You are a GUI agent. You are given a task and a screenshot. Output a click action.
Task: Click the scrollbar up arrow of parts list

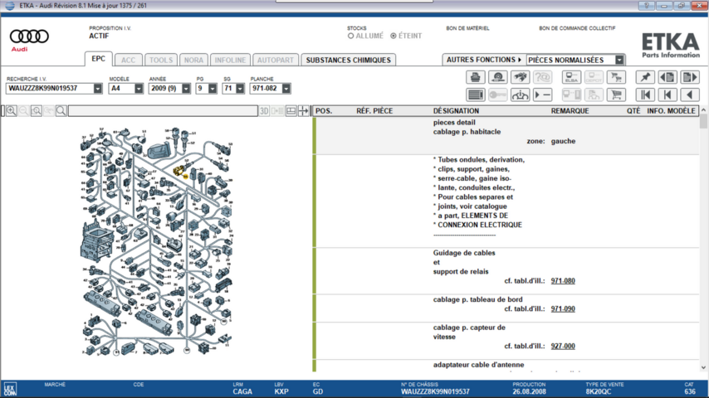pyautogui.click(x=703, y=109)
